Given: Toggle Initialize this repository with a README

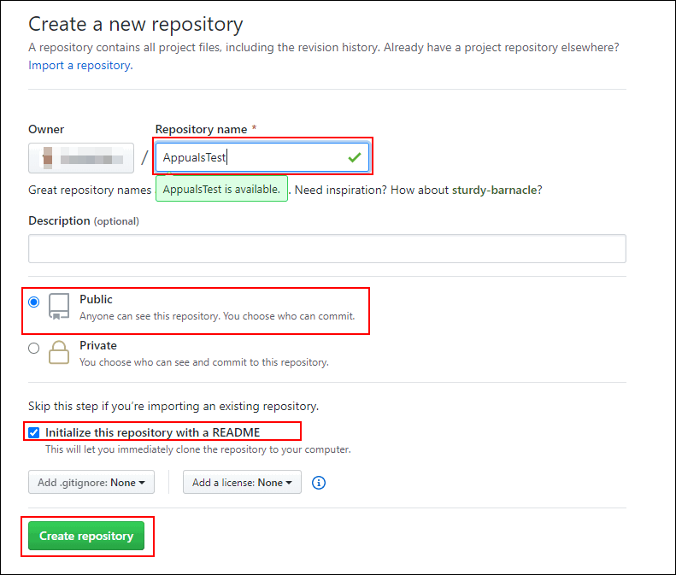Looking at the screenshot, I should click(33, 432).
